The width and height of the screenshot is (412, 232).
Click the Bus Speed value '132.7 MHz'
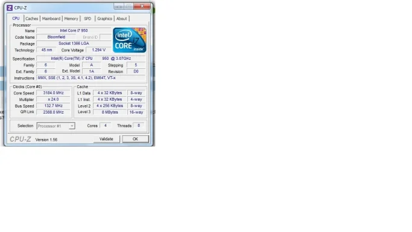coord(53,106)
